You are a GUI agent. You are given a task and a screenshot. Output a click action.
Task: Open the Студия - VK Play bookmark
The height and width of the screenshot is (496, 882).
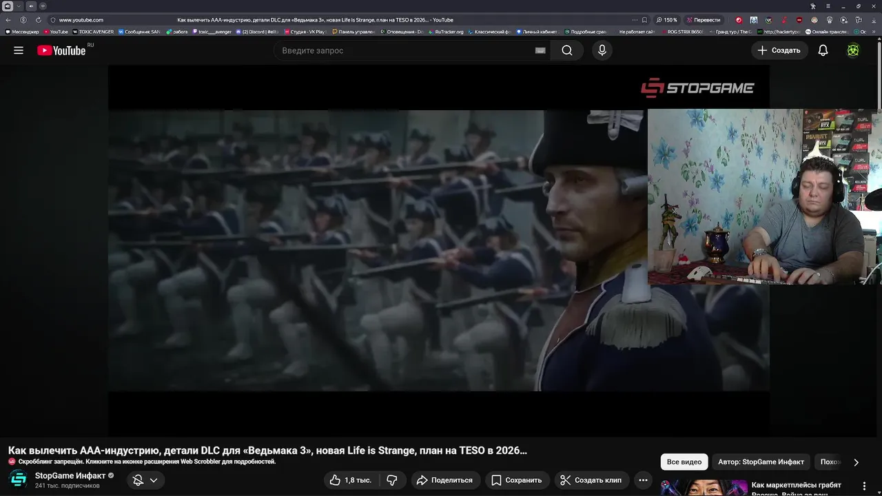click(x=305, y=32)
